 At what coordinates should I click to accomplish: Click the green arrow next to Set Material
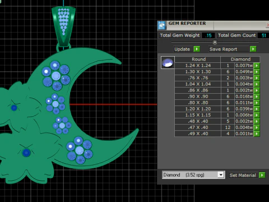pos(262,175)
